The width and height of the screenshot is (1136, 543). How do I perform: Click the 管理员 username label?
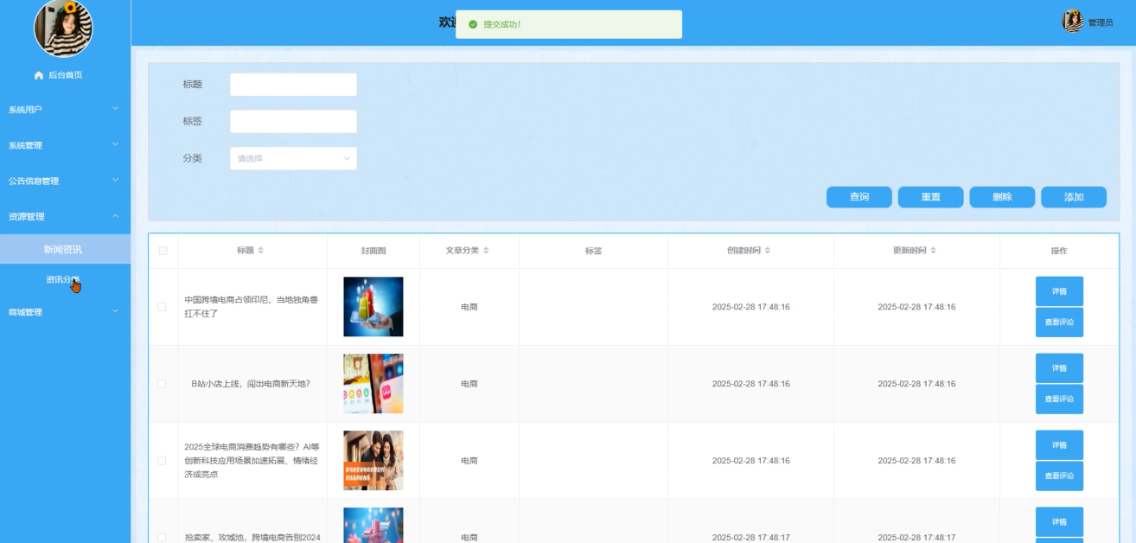pos(1101,22)
